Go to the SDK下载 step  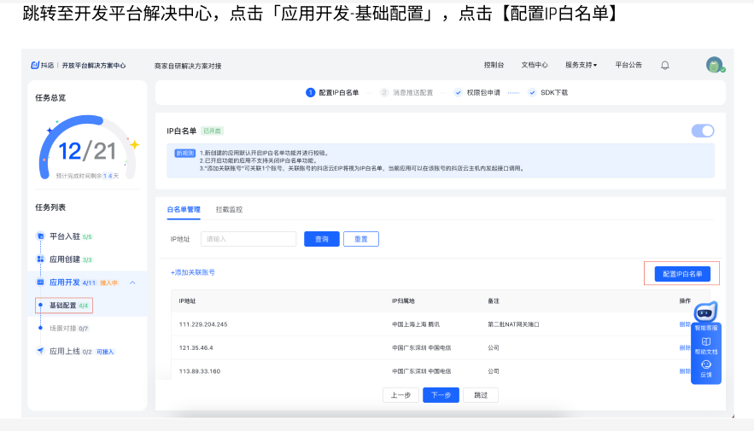[554, 93]
